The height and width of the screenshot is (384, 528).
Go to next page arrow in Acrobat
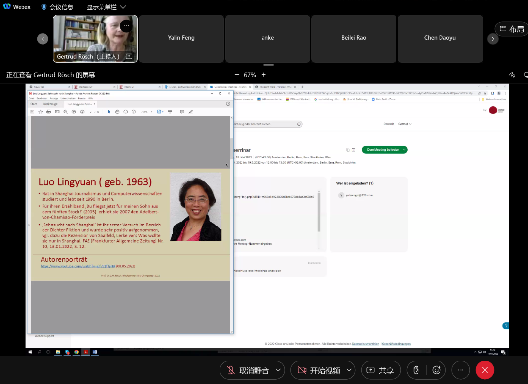(82, 112)
